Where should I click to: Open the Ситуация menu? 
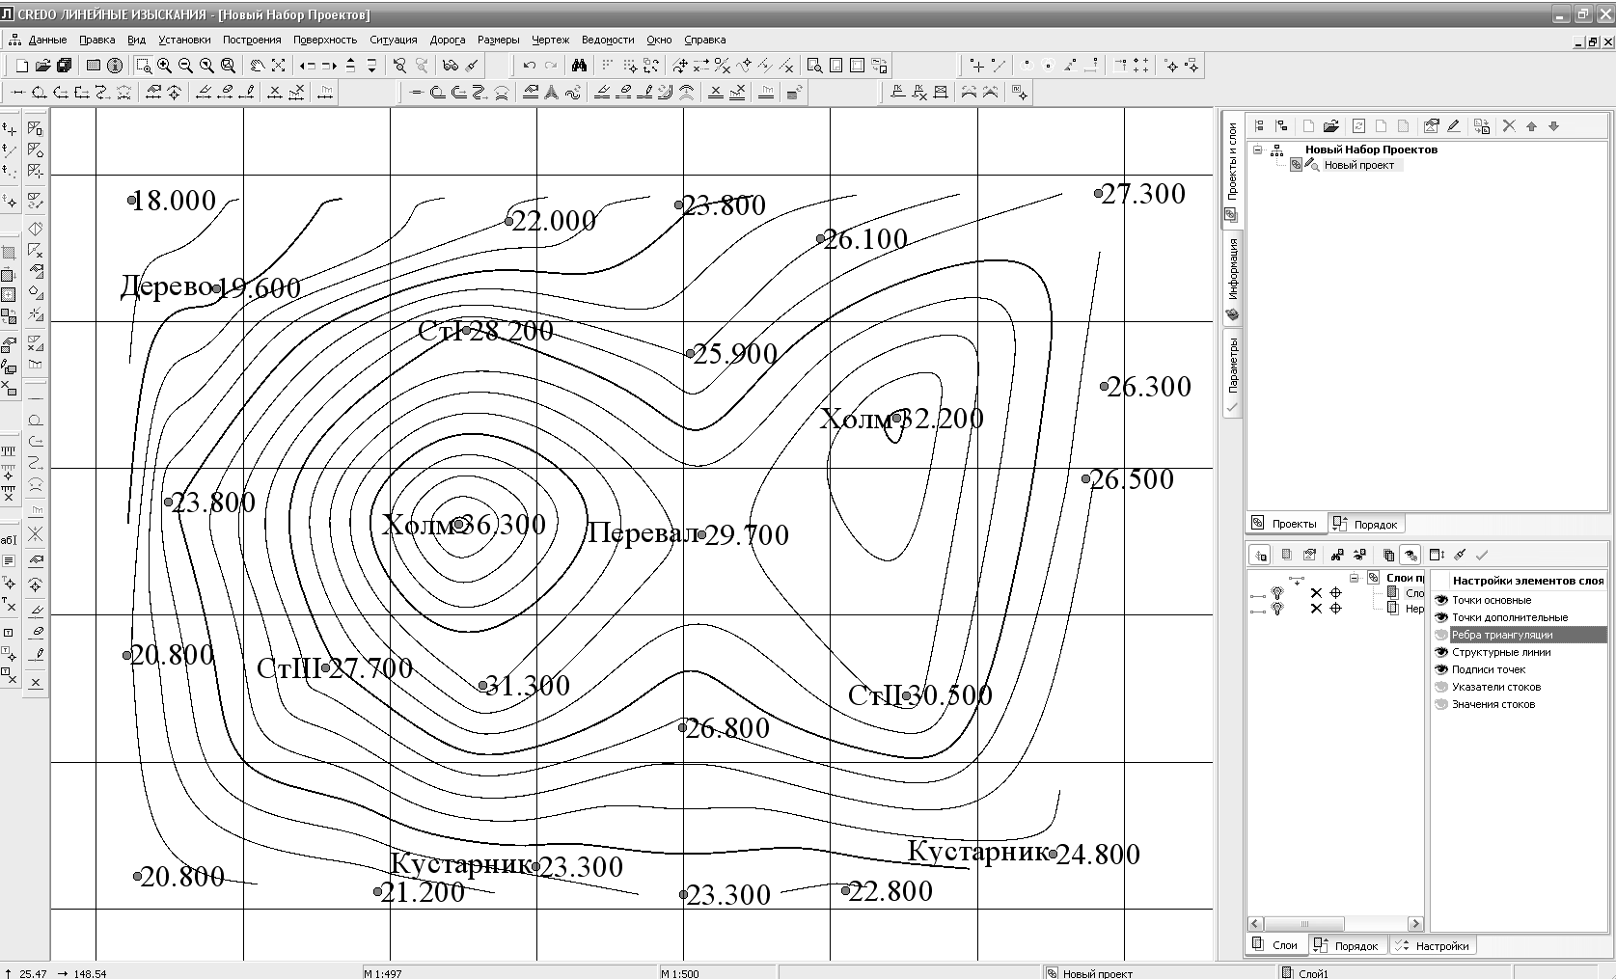click(393, 40)
